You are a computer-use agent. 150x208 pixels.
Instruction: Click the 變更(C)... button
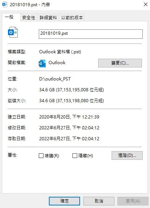click(x=120, y=63)
